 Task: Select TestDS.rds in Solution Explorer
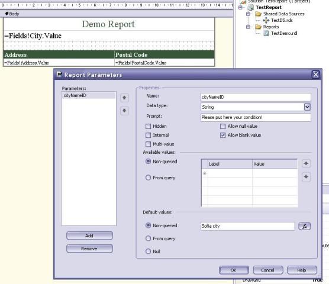click(282, 20)
